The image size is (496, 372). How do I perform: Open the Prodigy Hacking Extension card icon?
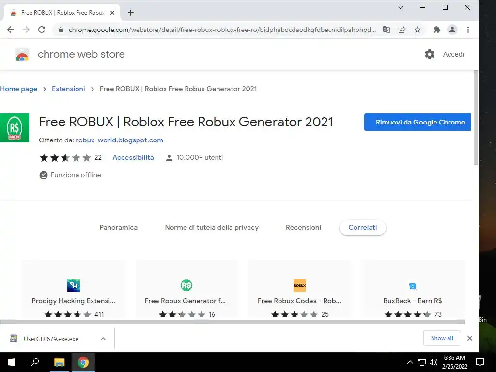74,285
